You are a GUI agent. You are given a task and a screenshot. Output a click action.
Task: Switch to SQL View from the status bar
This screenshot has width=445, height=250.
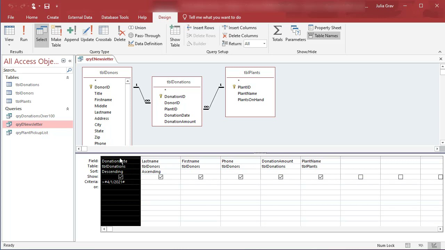coord(421,245)
